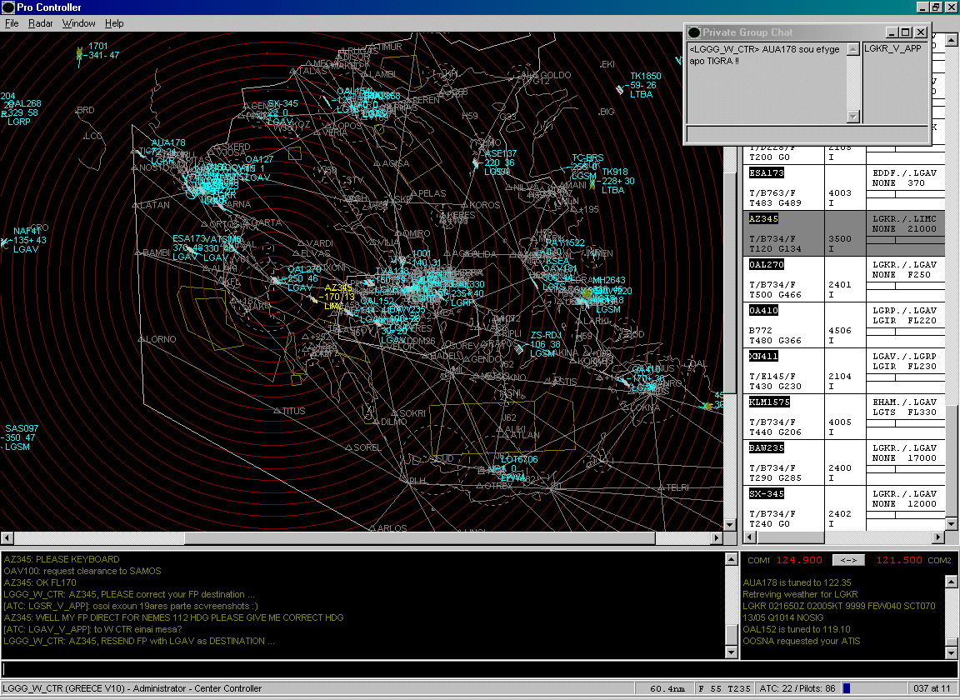Click the COM1 frequency 124.900
This screenshot has width=960, height=700.
click(x=799, y=560)
